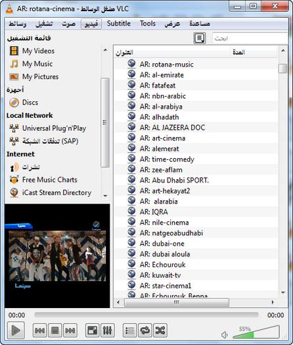Open the وسائط (Media) menu
Image resolution: width=293 pixels, height=345 pixels.
[18, 24]
